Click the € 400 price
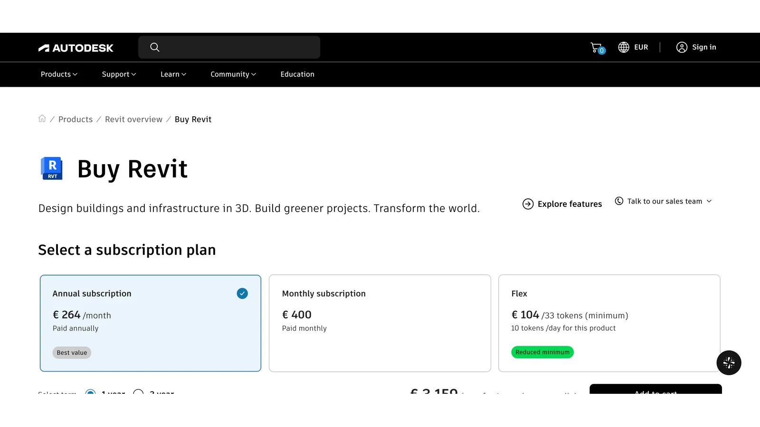This screenshot has height=427, width=760. [297, 315]
